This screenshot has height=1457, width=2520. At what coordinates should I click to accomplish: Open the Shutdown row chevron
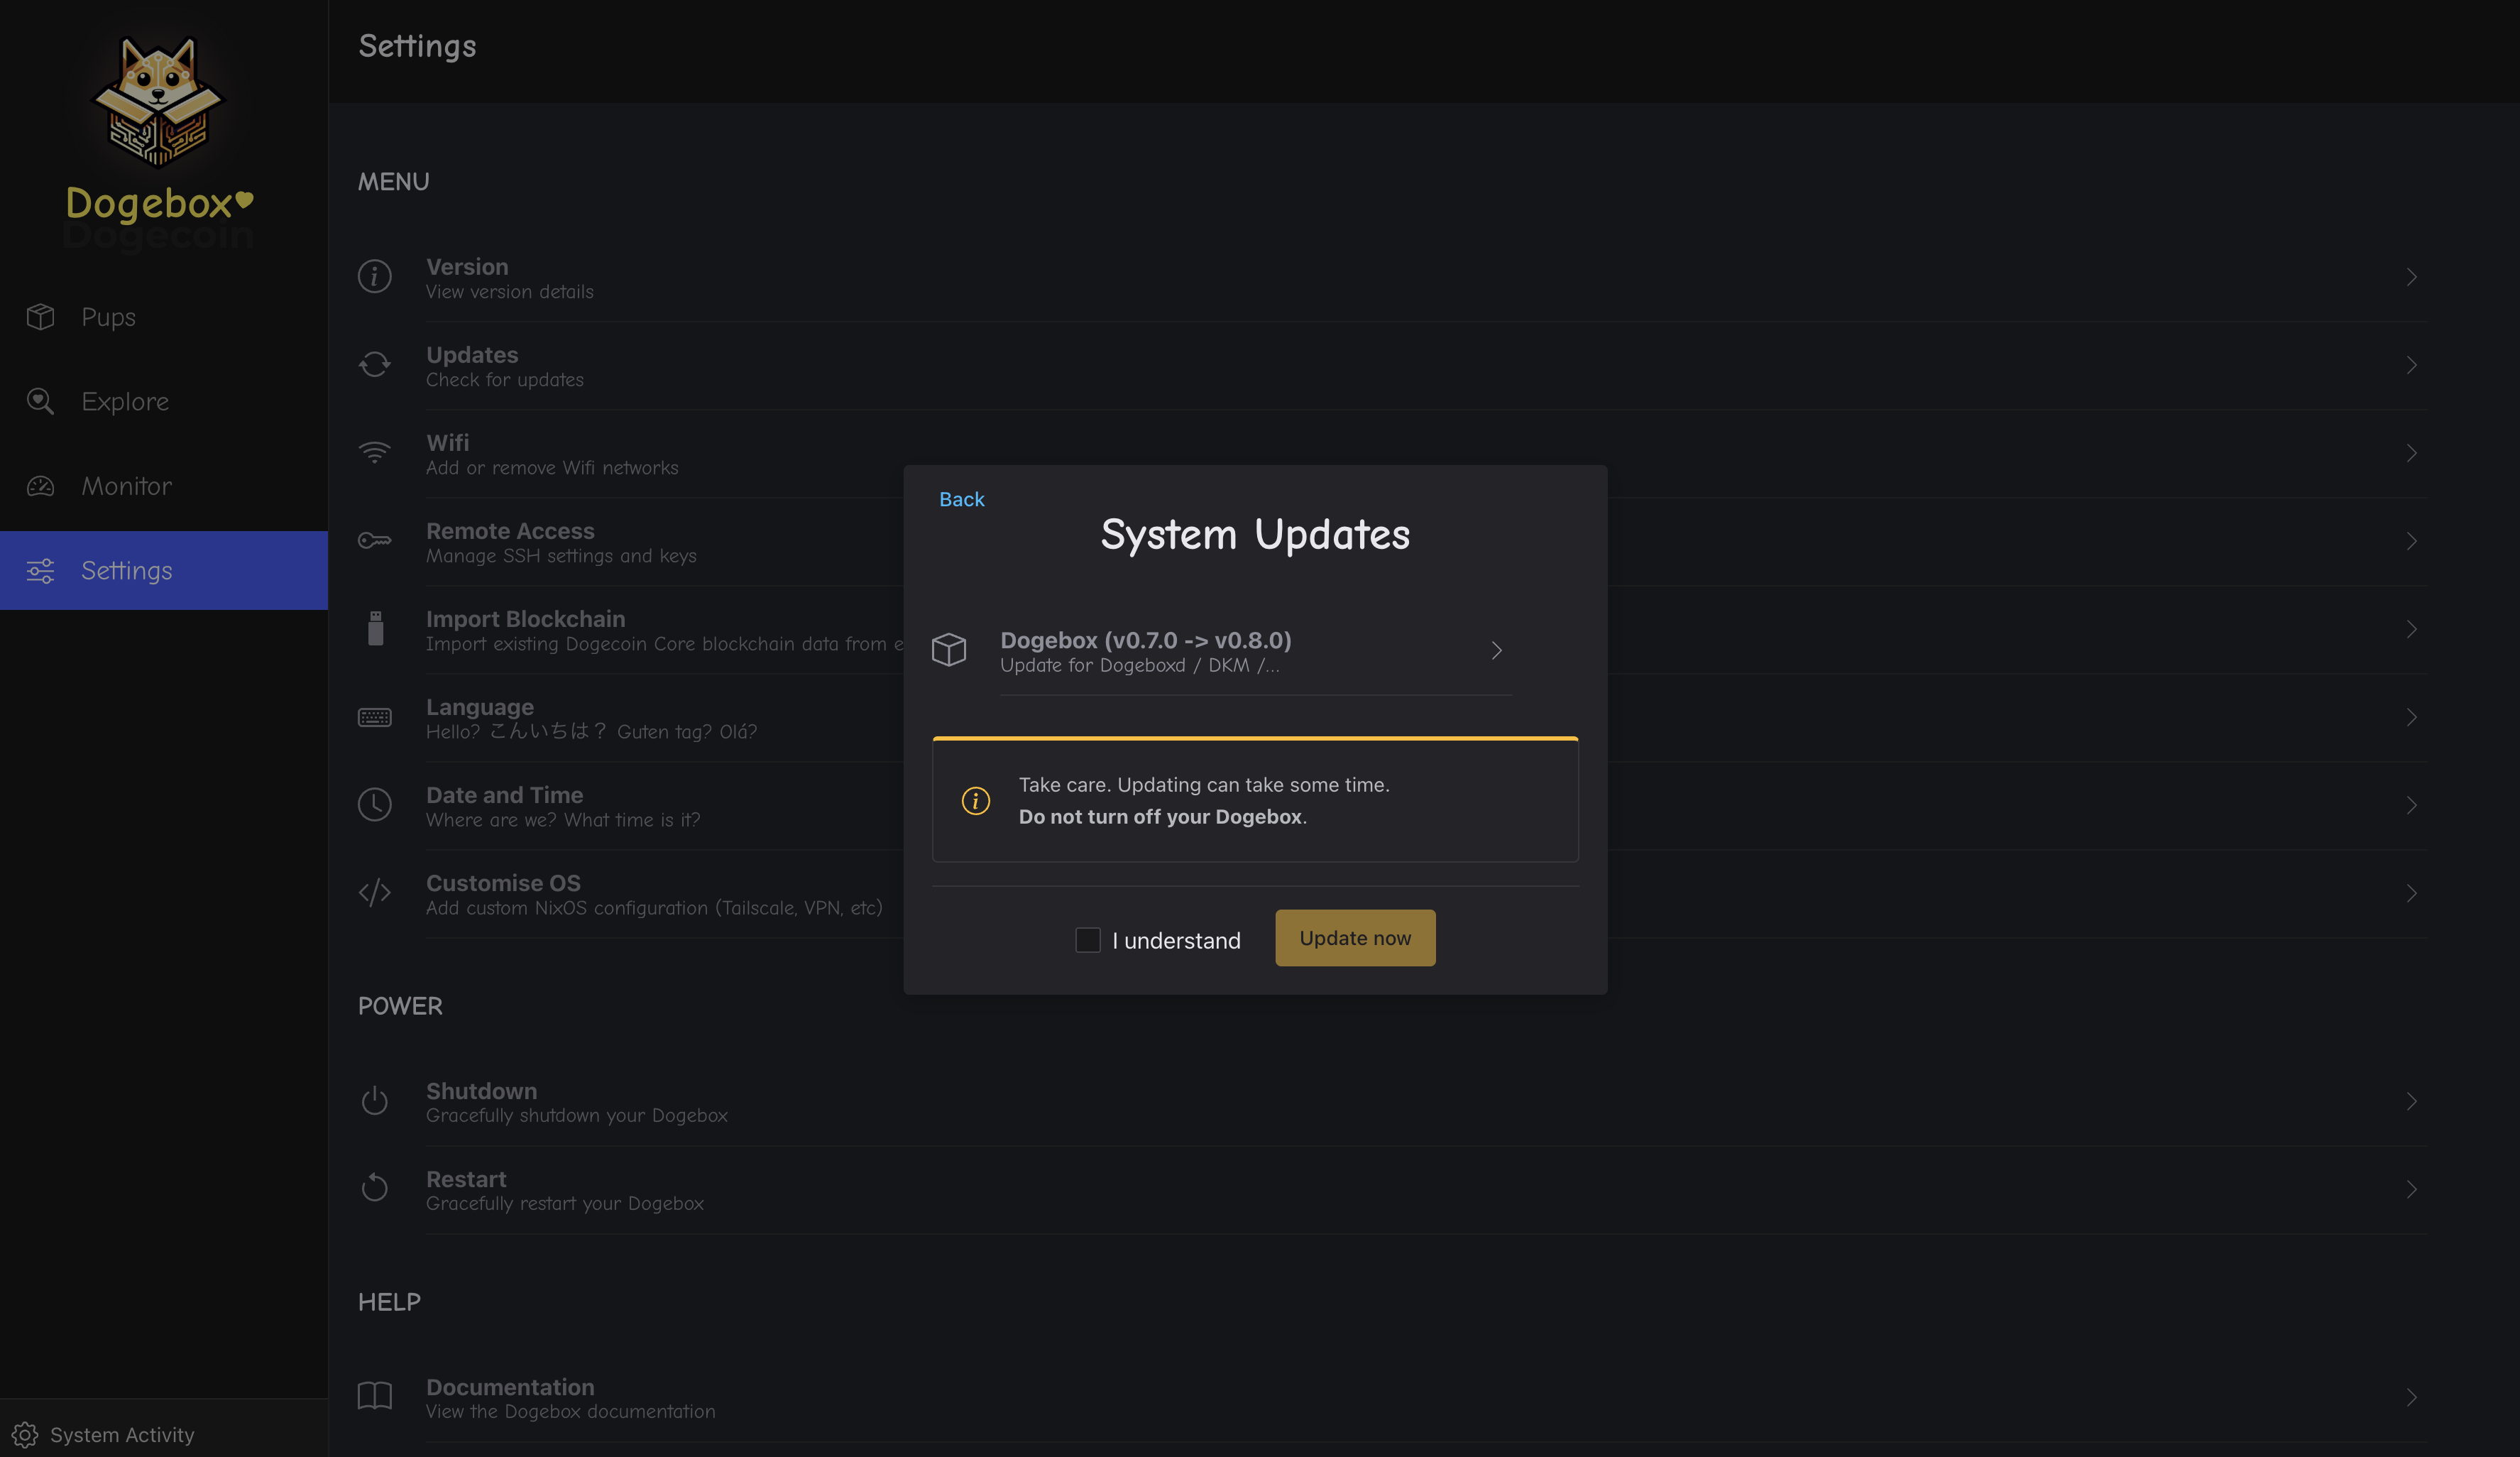point(2411,1101)
